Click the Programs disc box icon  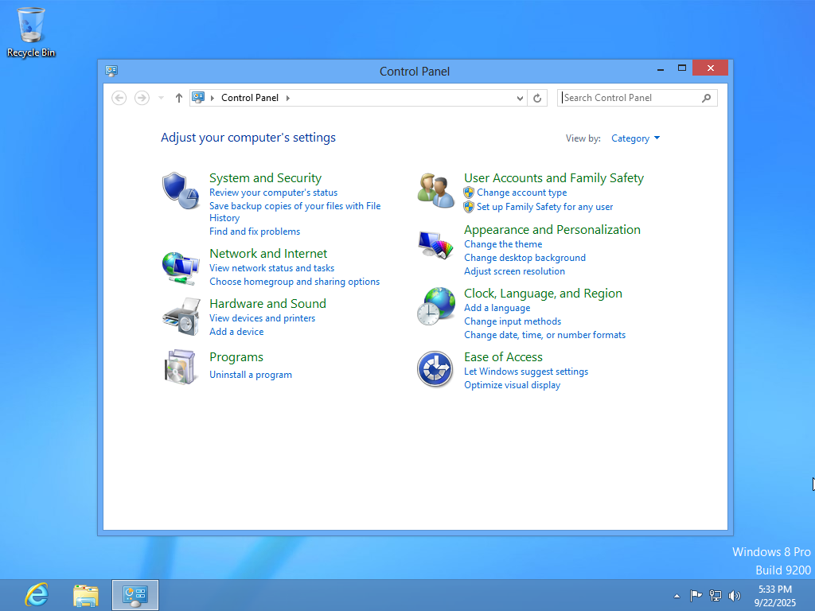180,367
